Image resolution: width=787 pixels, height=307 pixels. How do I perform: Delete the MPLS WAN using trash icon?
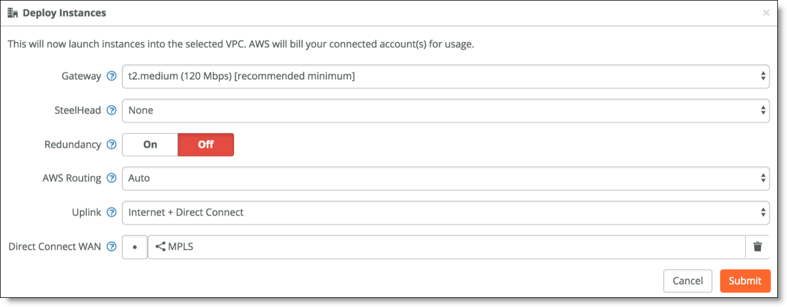pyautogui.click(x=757, y=247)
